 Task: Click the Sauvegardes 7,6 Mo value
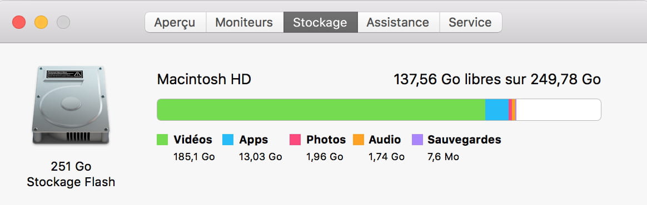click(x=444, y=157)
